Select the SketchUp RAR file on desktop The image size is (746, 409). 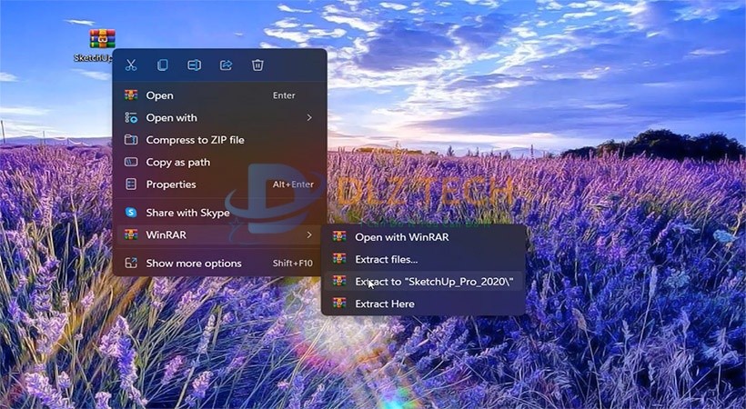point(102,41)
